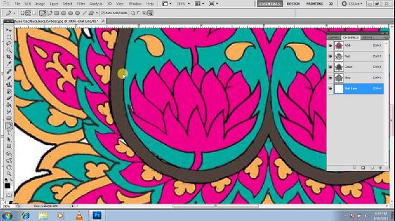The height and width of the screenshot is (221, 395).
Task: Select the Spot Healing Brush tool
Action: (x=9, y=72)
